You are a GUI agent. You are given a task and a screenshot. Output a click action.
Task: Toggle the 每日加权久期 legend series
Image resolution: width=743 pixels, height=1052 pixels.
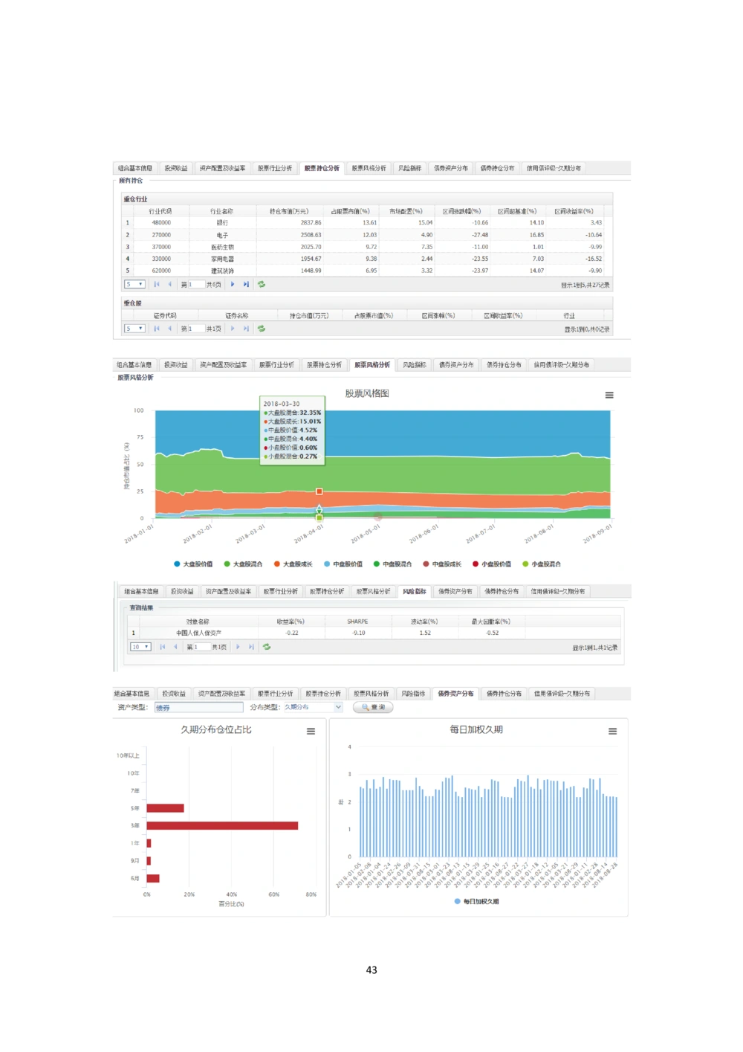[x=477, y=901]
